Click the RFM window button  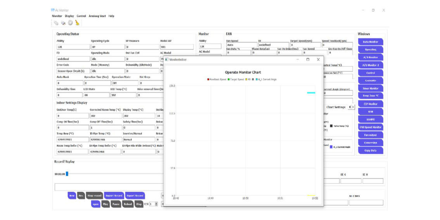pyautogui.click(x=371, y=112)
